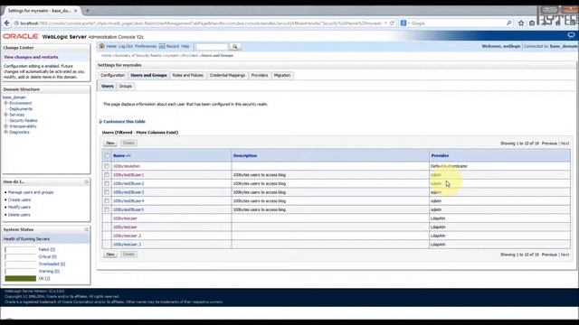Click the browser search magnifier icon

click(x=508, y=23)
